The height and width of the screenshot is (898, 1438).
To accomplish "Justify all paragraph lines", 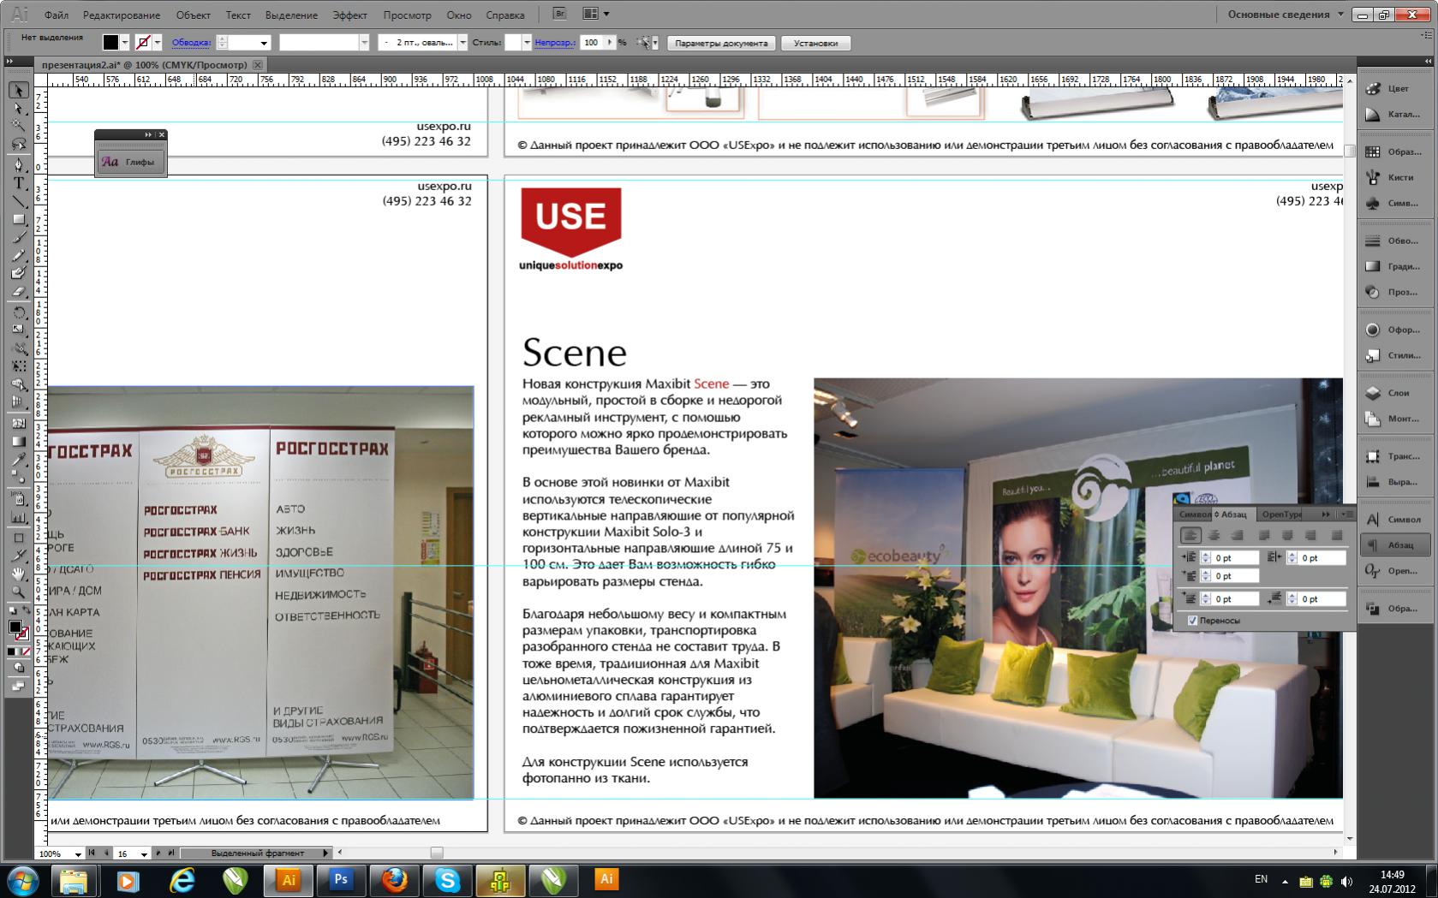I will tap(1337, 536).
